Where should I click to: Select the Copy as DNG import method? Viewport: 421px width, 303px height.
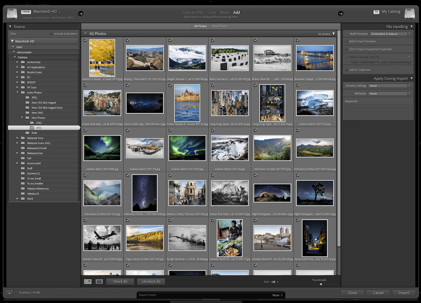point(193,12)
